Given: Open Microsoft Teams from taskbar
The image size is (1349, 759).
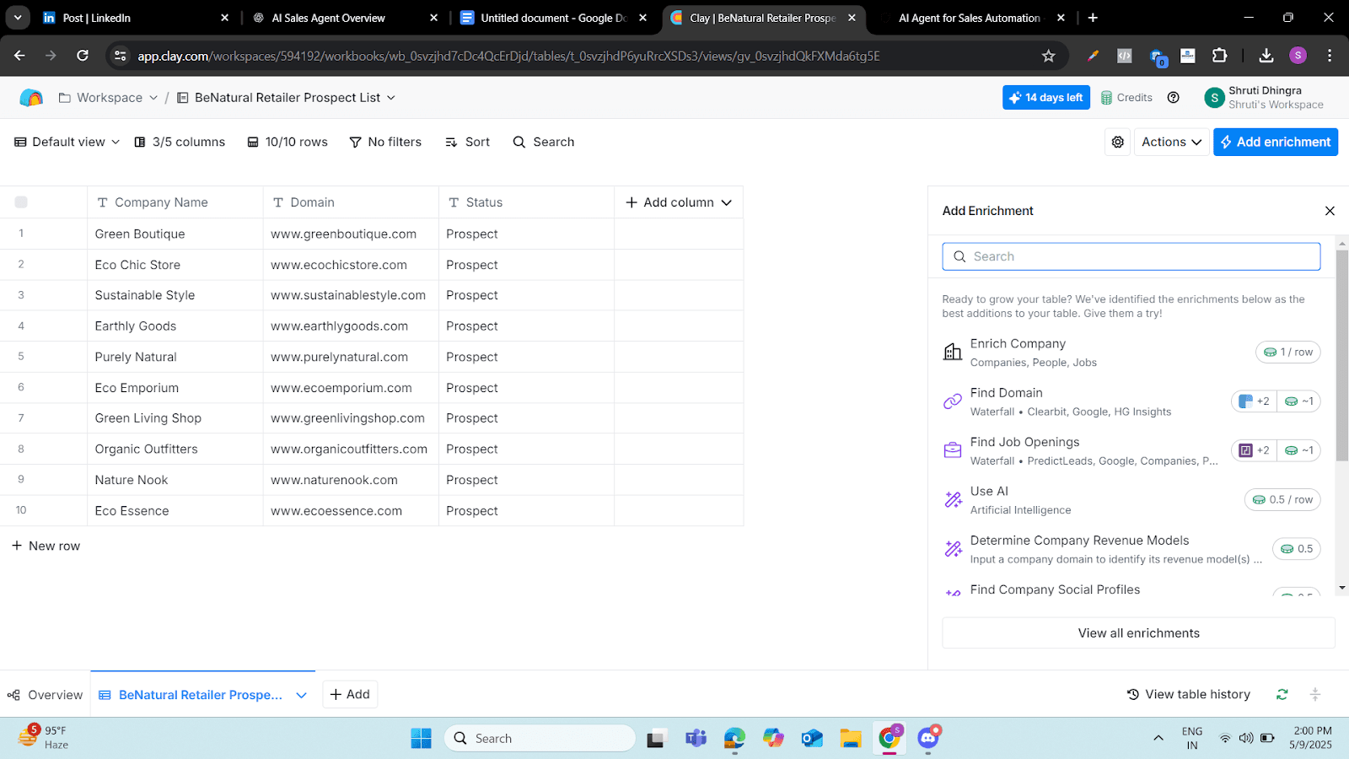Looking at the screenshot, I should tap(696, 739).
